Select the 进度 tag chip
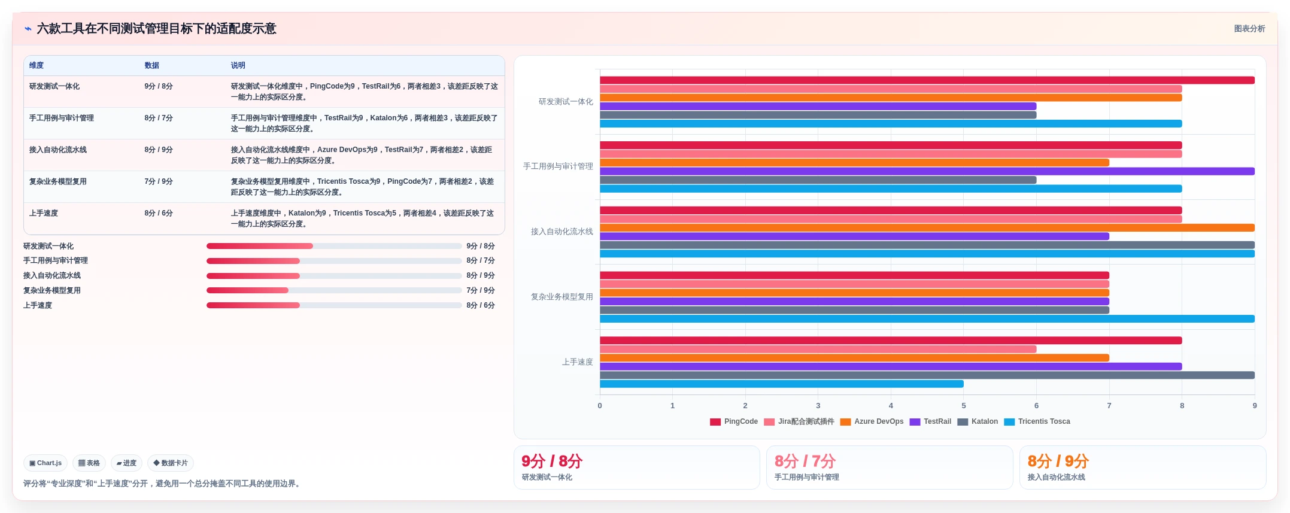Viewport: 1290px width, 513px height. click(x=126, y=463)
